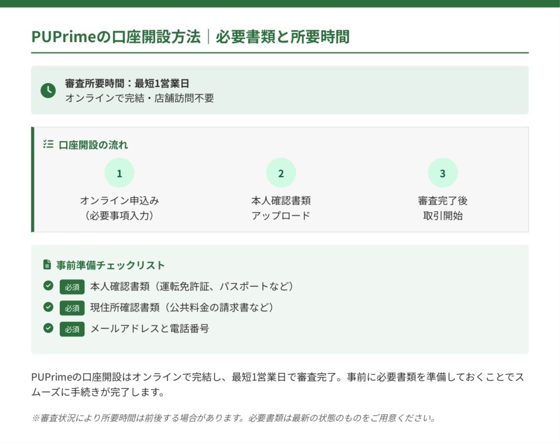The width and height of the screenshot is (560, 443).
Task: Click the document icon beside 事前準備チェックリスト
Action: coord(47,265)
